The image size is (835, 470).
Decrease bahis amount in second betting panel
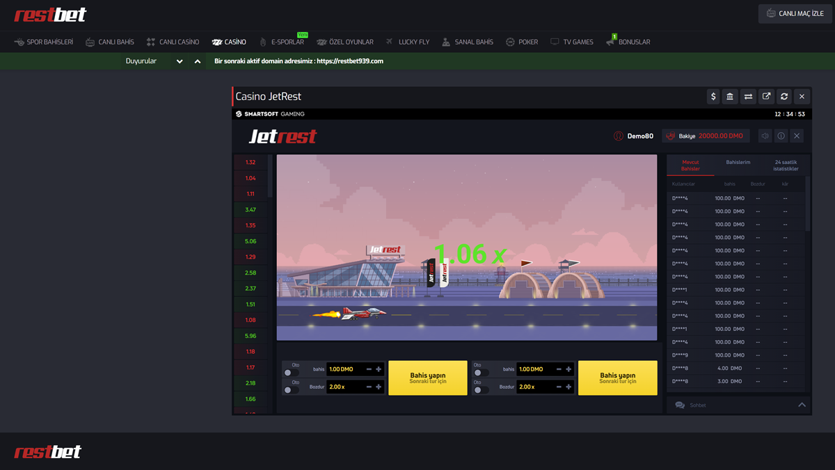[559, 369]
